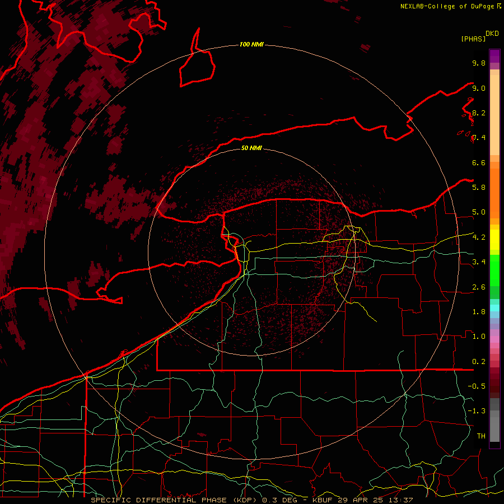Click the DKD label above color bar
The image size is (504, 504).
tap(492, 34)
